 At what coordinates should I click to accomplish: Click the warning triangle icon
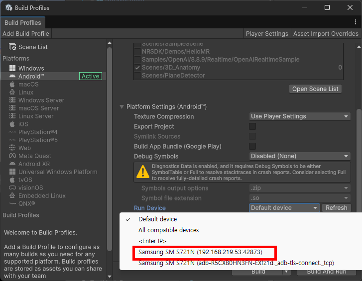pos(143,172)
